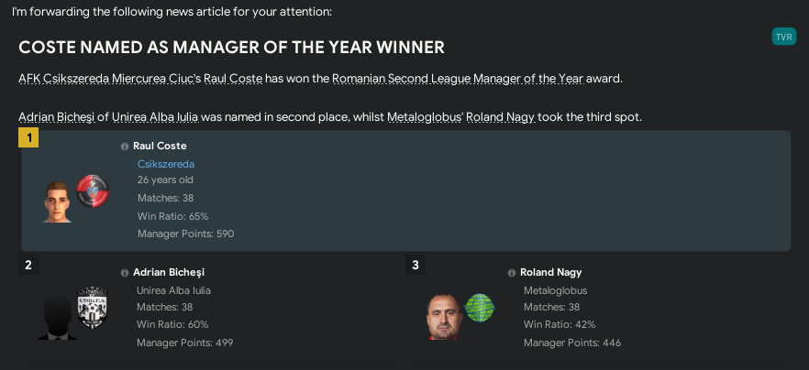Click the Unirea Alba Iulia club crest

pos(93,307)
